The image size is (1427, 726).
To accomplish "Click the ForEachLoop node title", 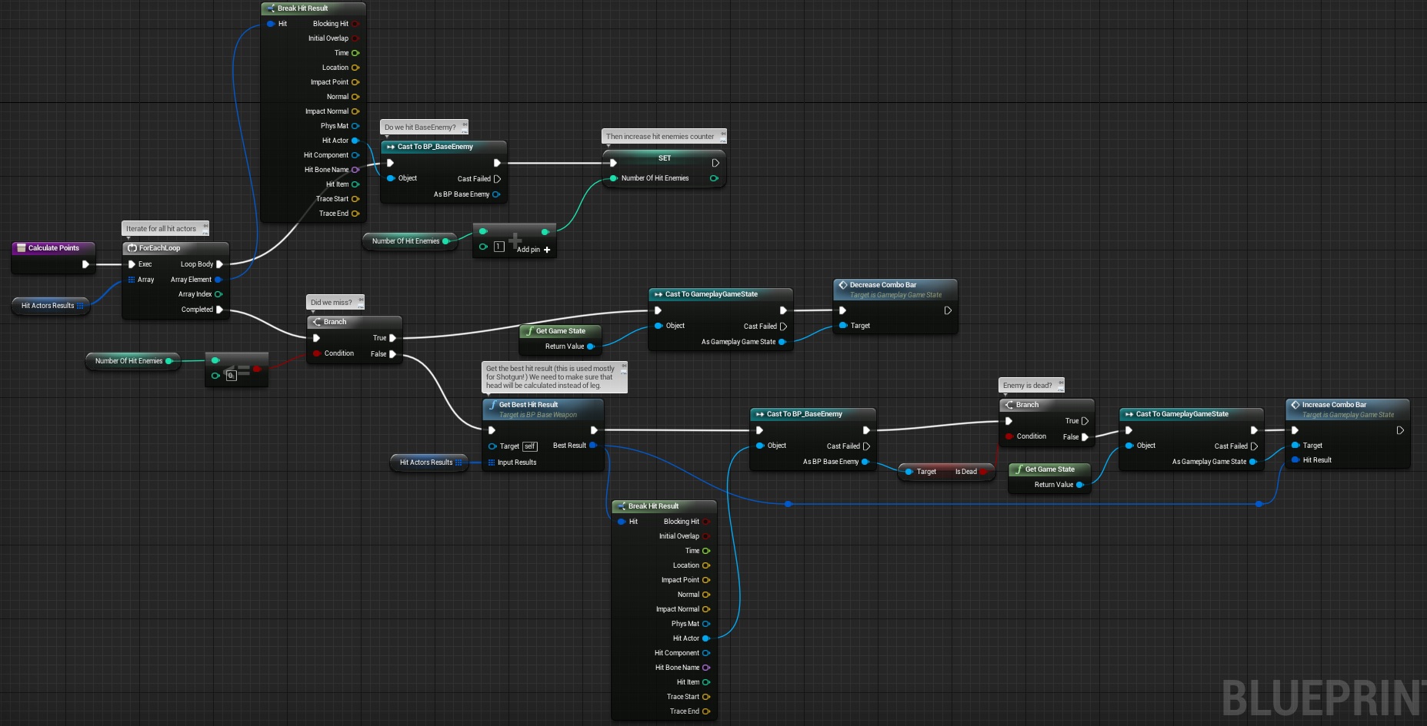I will (159, 248).
